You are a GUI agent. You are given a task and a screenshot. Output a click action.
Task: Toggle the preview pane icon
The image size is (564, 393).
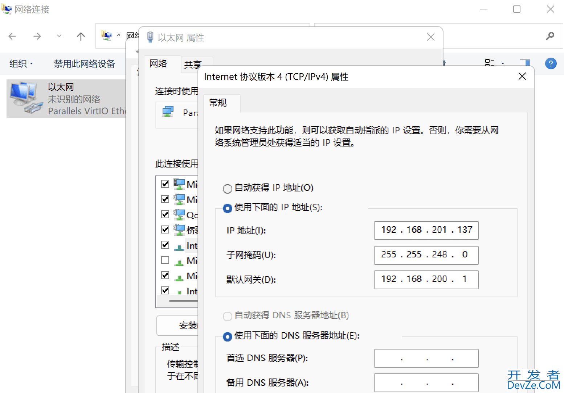pyautogui.click(x=525, y=63)
